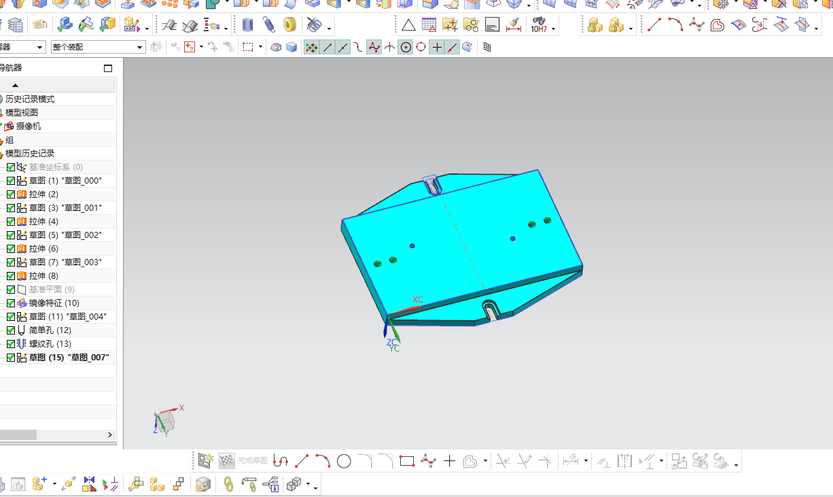833x497 pixels.
Task: Uncheck 基准平面 (9) checkbox
Action: click(11, 290)
